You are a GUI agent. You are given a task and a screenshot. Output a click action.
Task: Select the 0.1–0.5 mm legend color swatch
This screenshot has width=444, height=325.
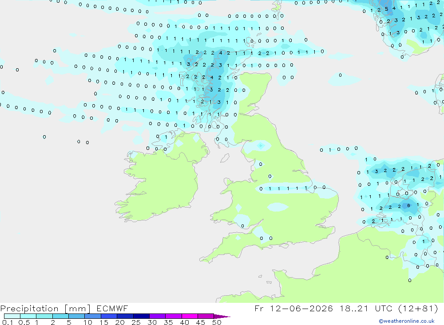[12, 316]
